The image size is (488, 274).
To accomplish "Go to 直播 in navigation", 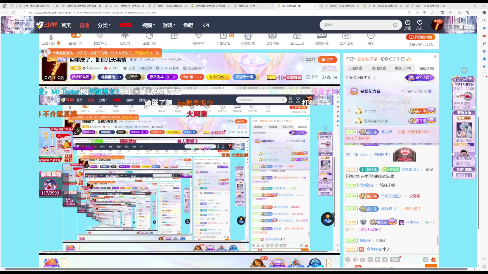I will pyautogui.click(x=84, y=25).
